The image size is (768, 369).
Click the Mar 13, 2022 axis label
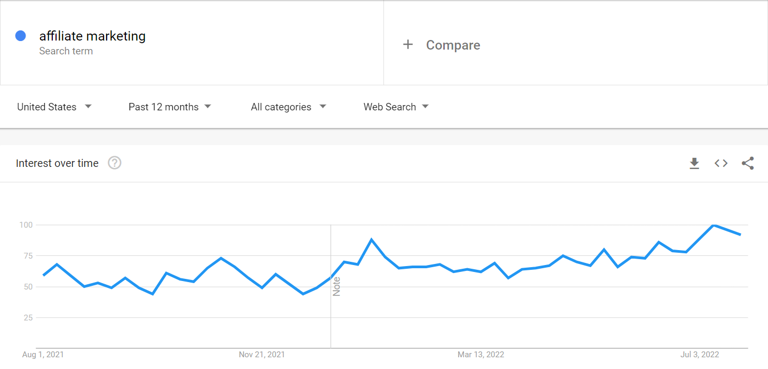point(481,355)
